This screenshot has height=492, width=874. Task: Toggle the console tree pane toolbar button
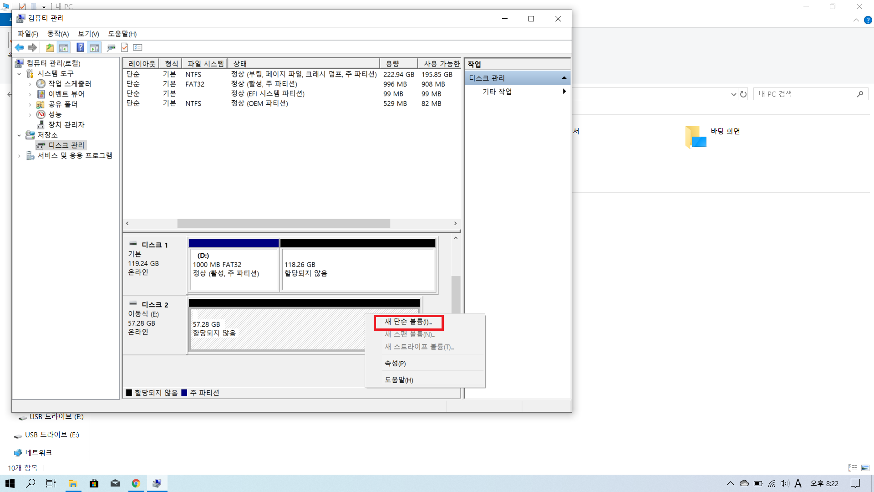tap(64, 47)
